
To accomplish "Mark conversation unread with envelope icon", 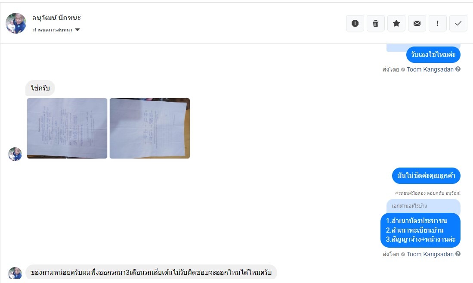I will tap(417, 23).
